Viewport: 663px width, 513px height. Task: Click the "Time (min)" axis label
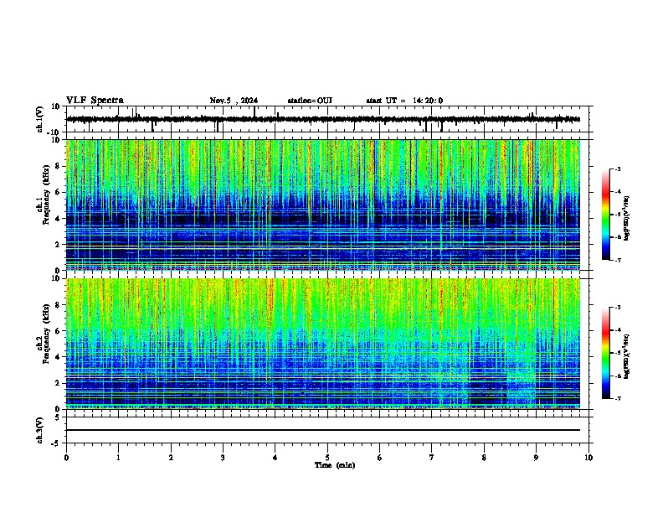click(335, 465)
